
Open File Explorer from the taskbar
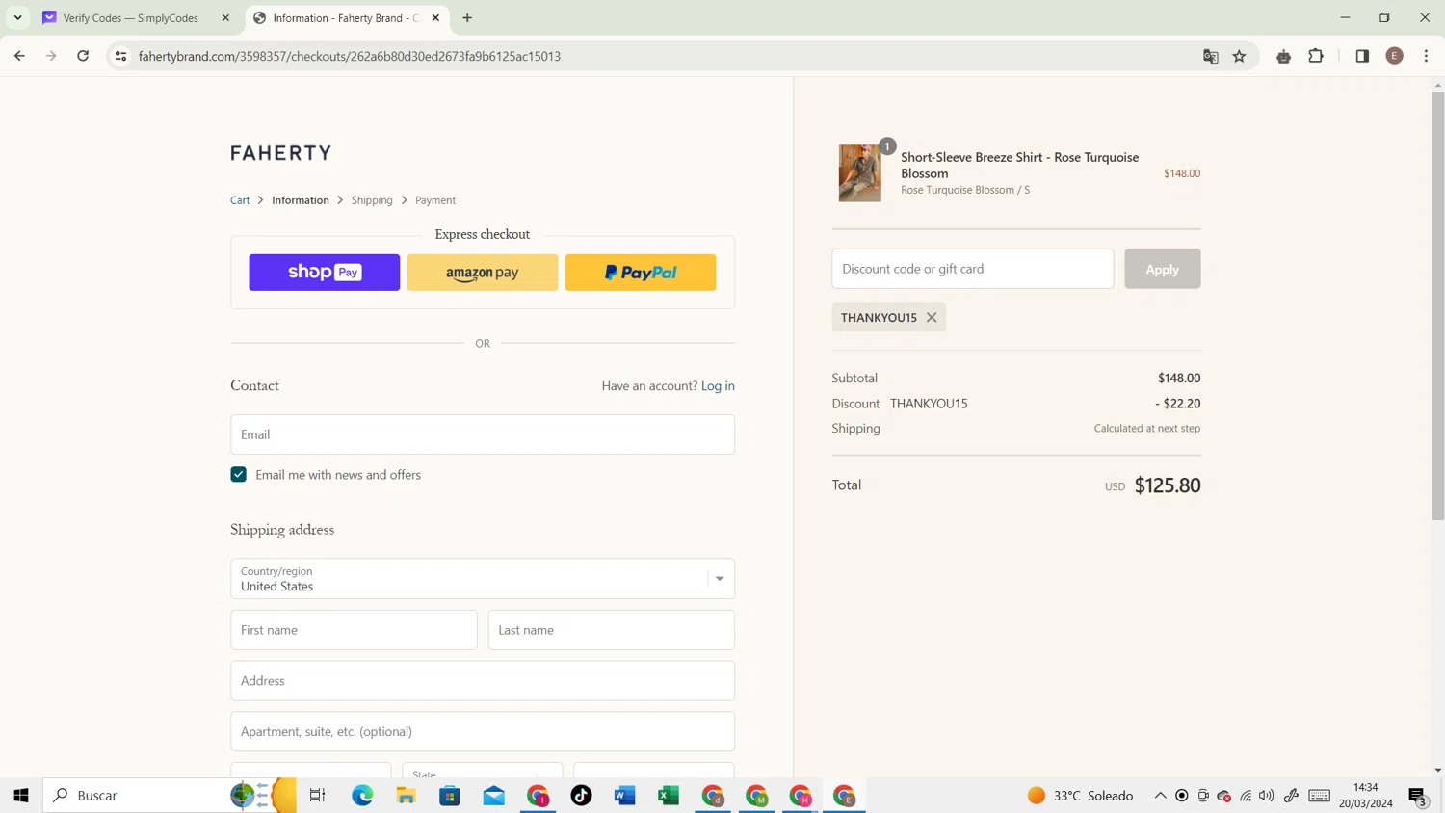(x=407, y=796)
